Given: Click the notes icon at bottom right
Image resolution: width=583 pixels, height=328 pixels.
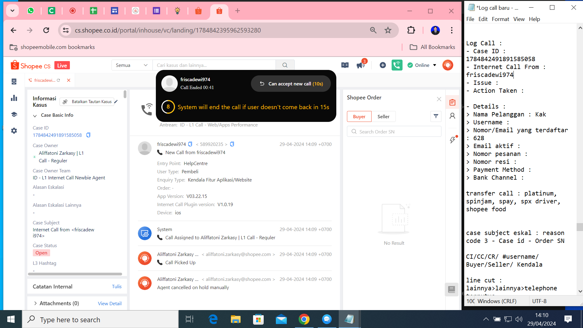Looking at the screenshot, I should pos(451,289).
